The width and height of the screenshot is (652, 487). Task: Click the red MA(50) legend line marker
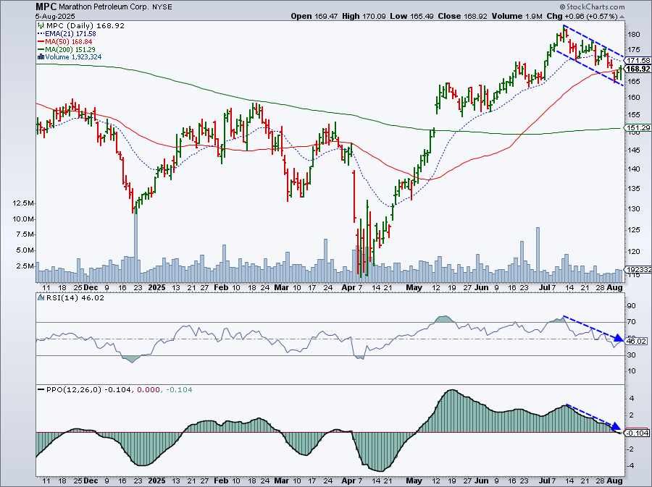[41, 42]
